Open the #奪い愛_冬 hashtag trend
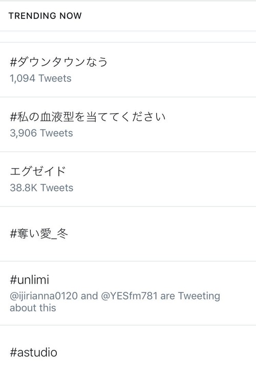 pyautogui.click(x=39, y=234)
